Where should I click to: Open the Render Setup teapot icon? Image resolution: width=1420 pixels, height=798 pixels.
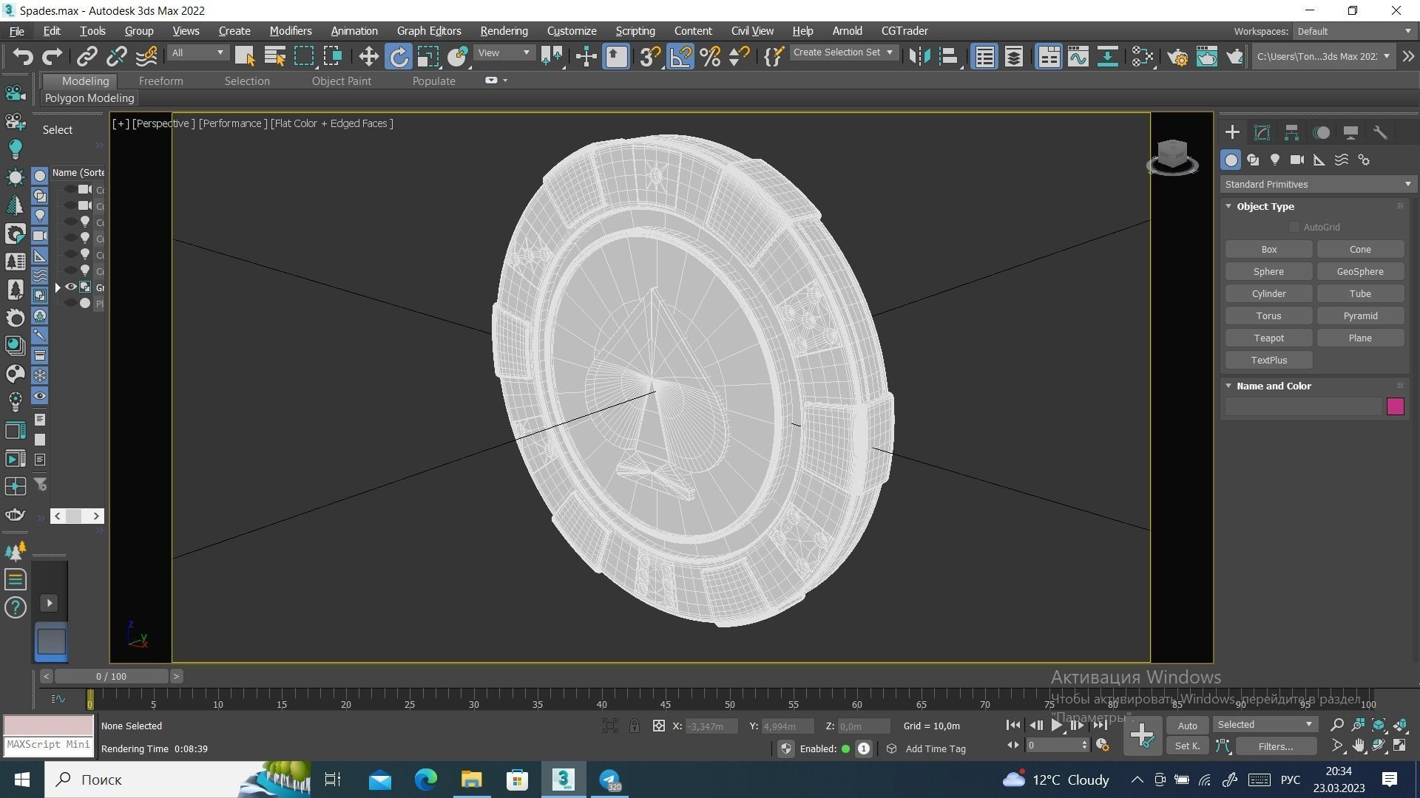click(1177, 57)
